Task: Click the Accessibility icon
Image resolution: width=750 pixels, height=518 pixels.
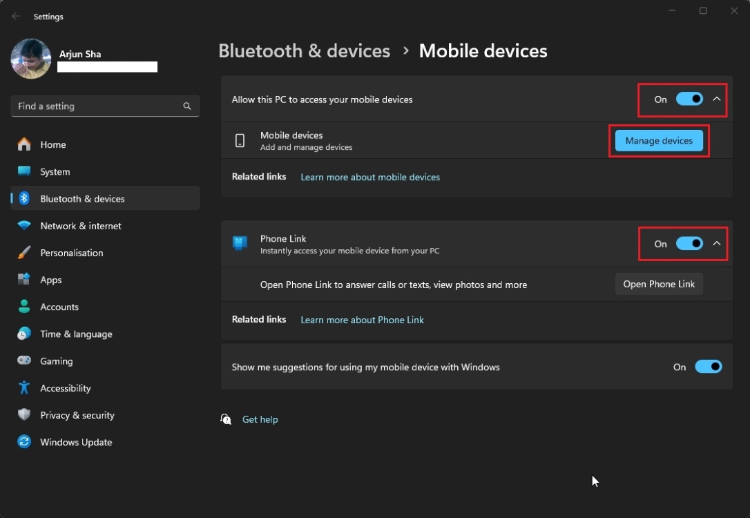Action: click(x=24, y=388)
